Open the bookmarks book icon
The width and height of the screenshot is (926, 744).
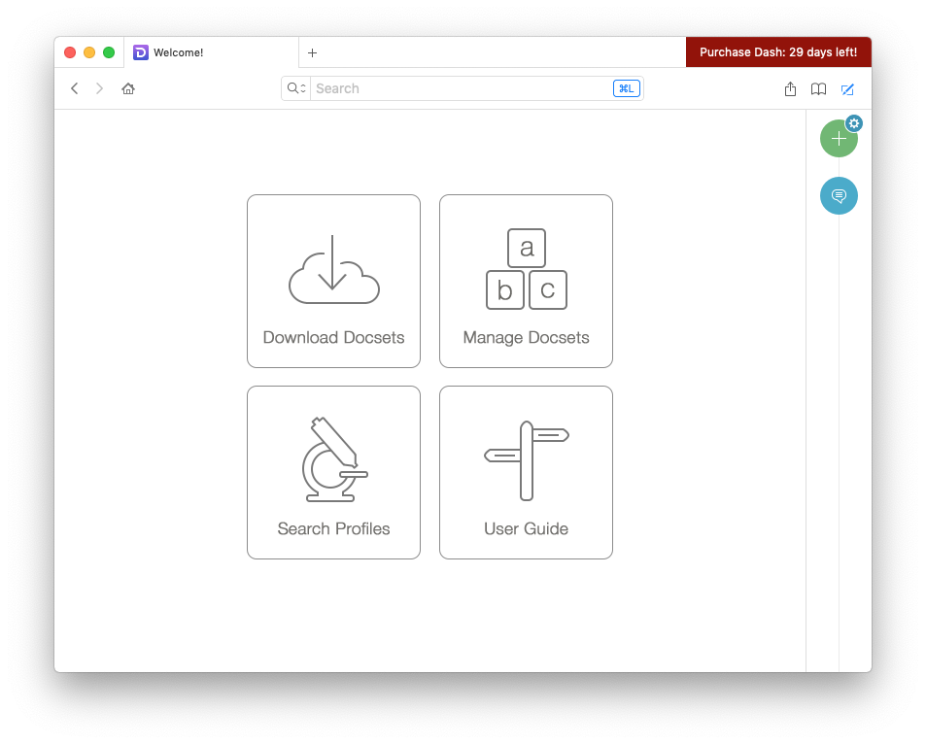pyautogui.click(x=818, y=89)
